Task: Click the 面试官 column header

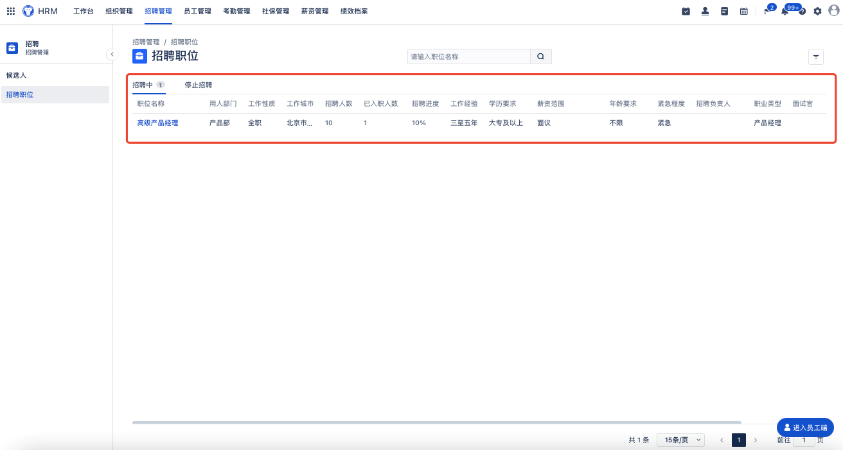Action: [x=803, y=103]
